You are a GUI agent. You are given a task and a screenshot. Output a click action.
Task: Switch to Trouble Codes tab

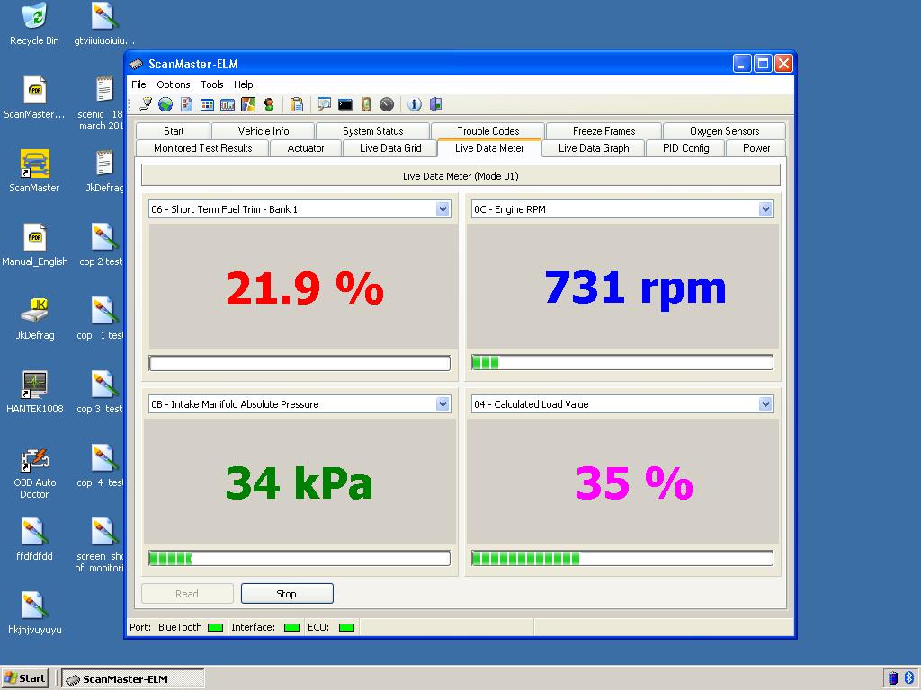[x=488, y=131]
